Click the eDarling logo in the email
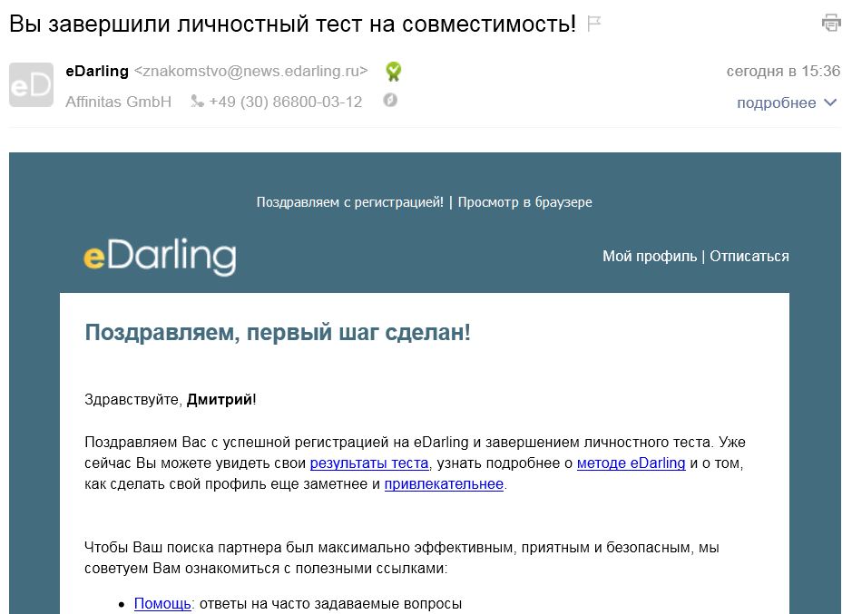The image size is (852, 614). pos(160,257)
